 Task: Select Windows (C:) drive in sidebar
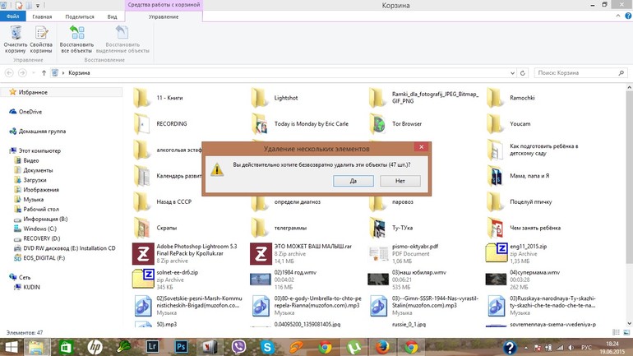click(x=39, y=229)
